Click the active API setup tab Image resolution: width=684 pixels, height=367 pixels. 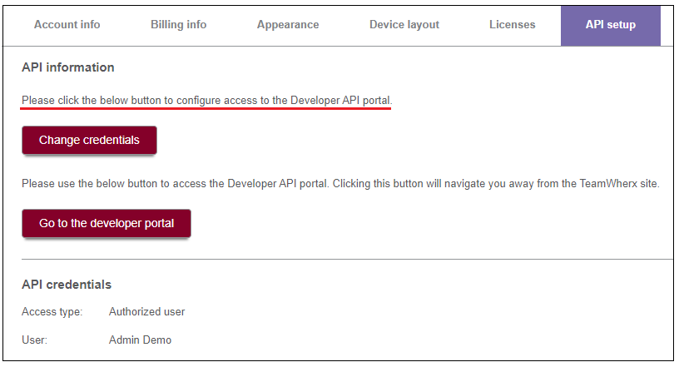[x=610, y=25]
